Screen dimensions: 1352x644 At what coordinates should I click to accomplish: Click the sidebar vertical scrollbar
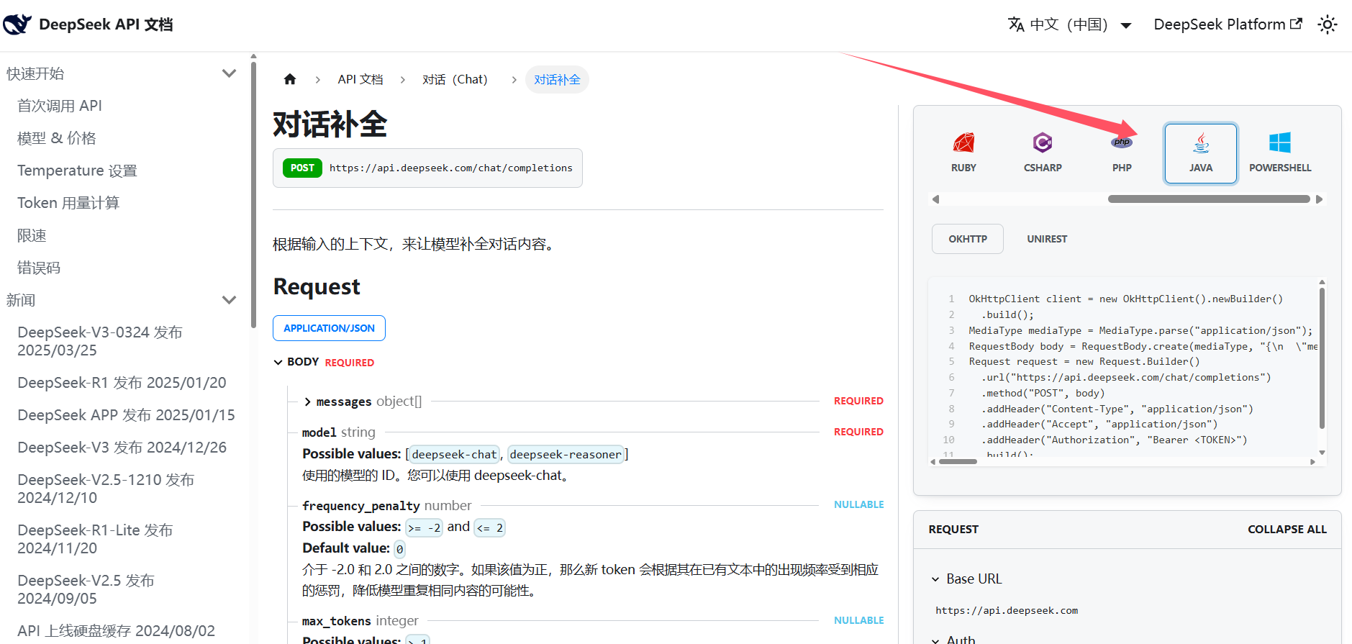(253, 194)
